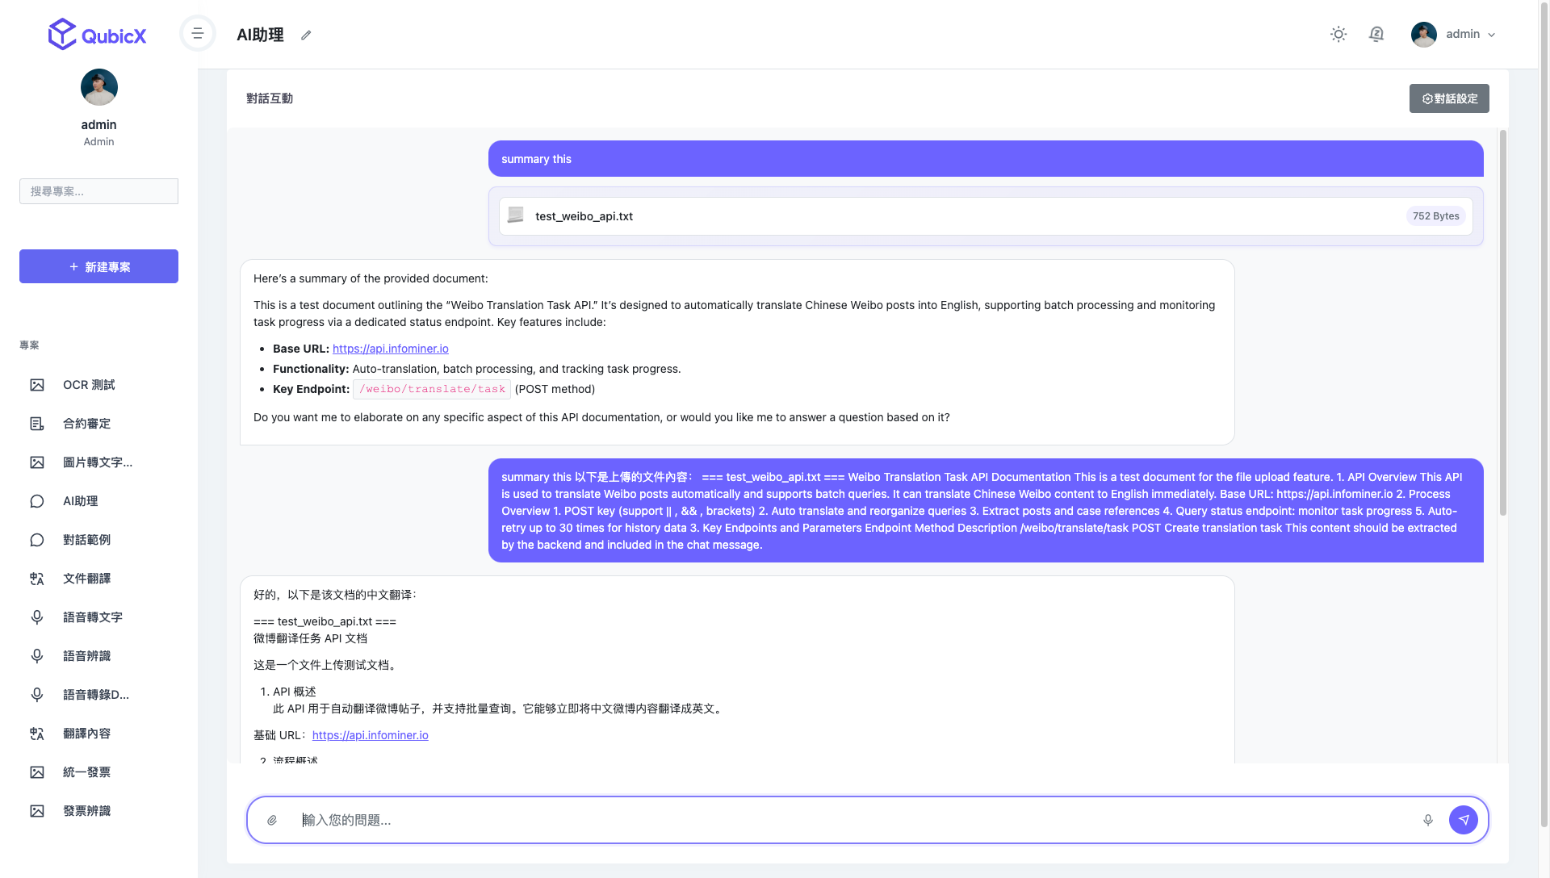Image resolution: width=1550 pixels, height=878 pixels.
Task: Click the microphone icon beside 語音轉文字
Action: (37, 617)
